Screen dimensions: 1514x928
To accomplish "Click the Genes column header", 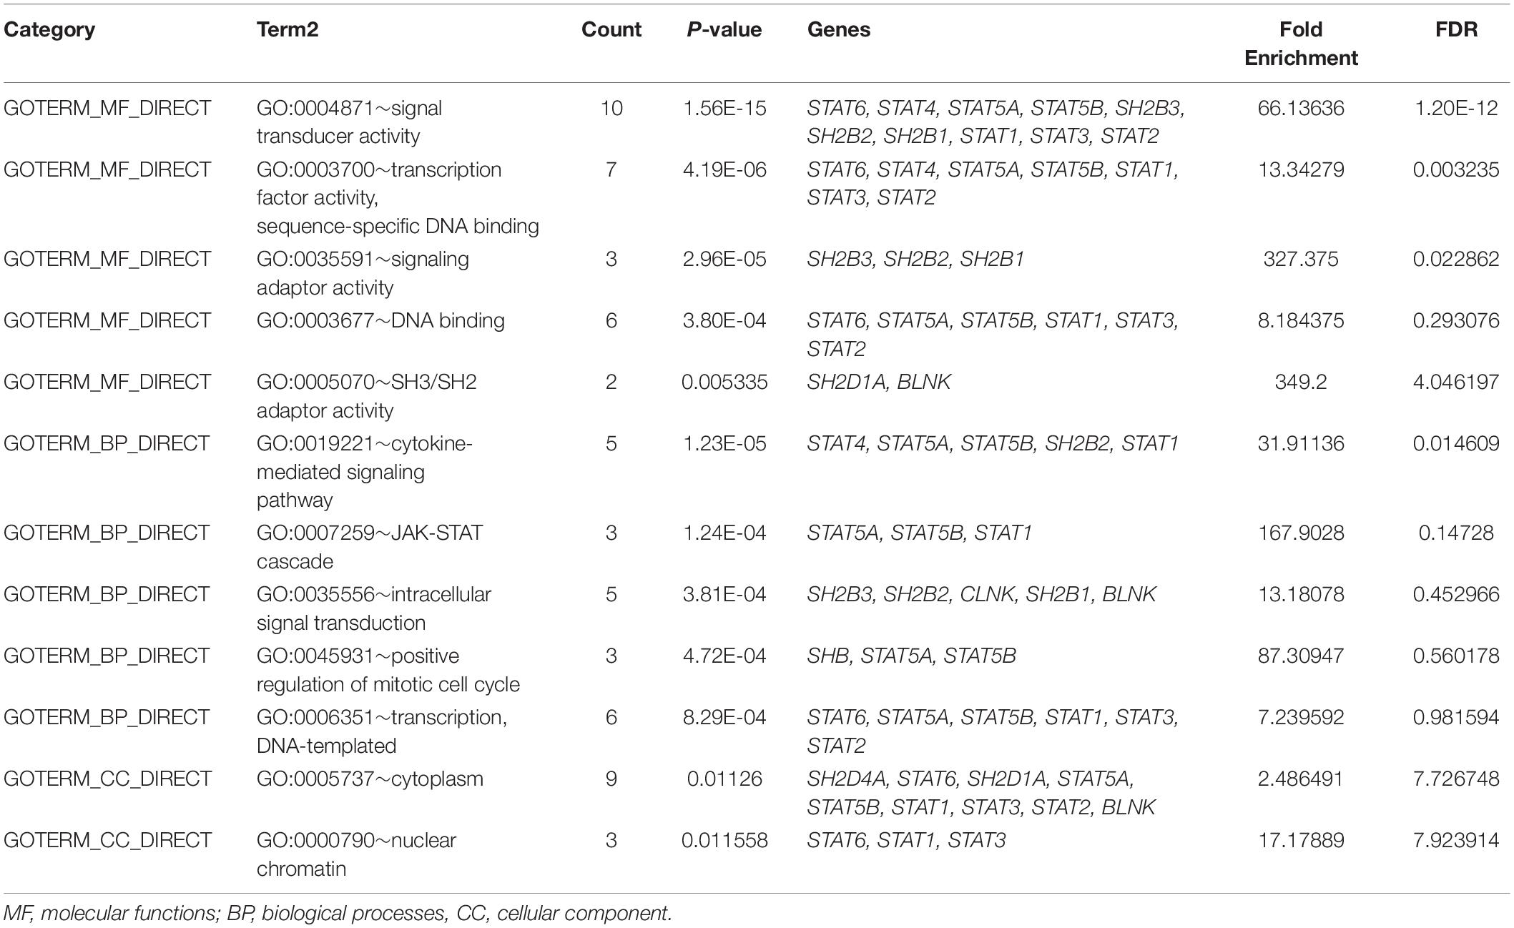I will 839,30.
